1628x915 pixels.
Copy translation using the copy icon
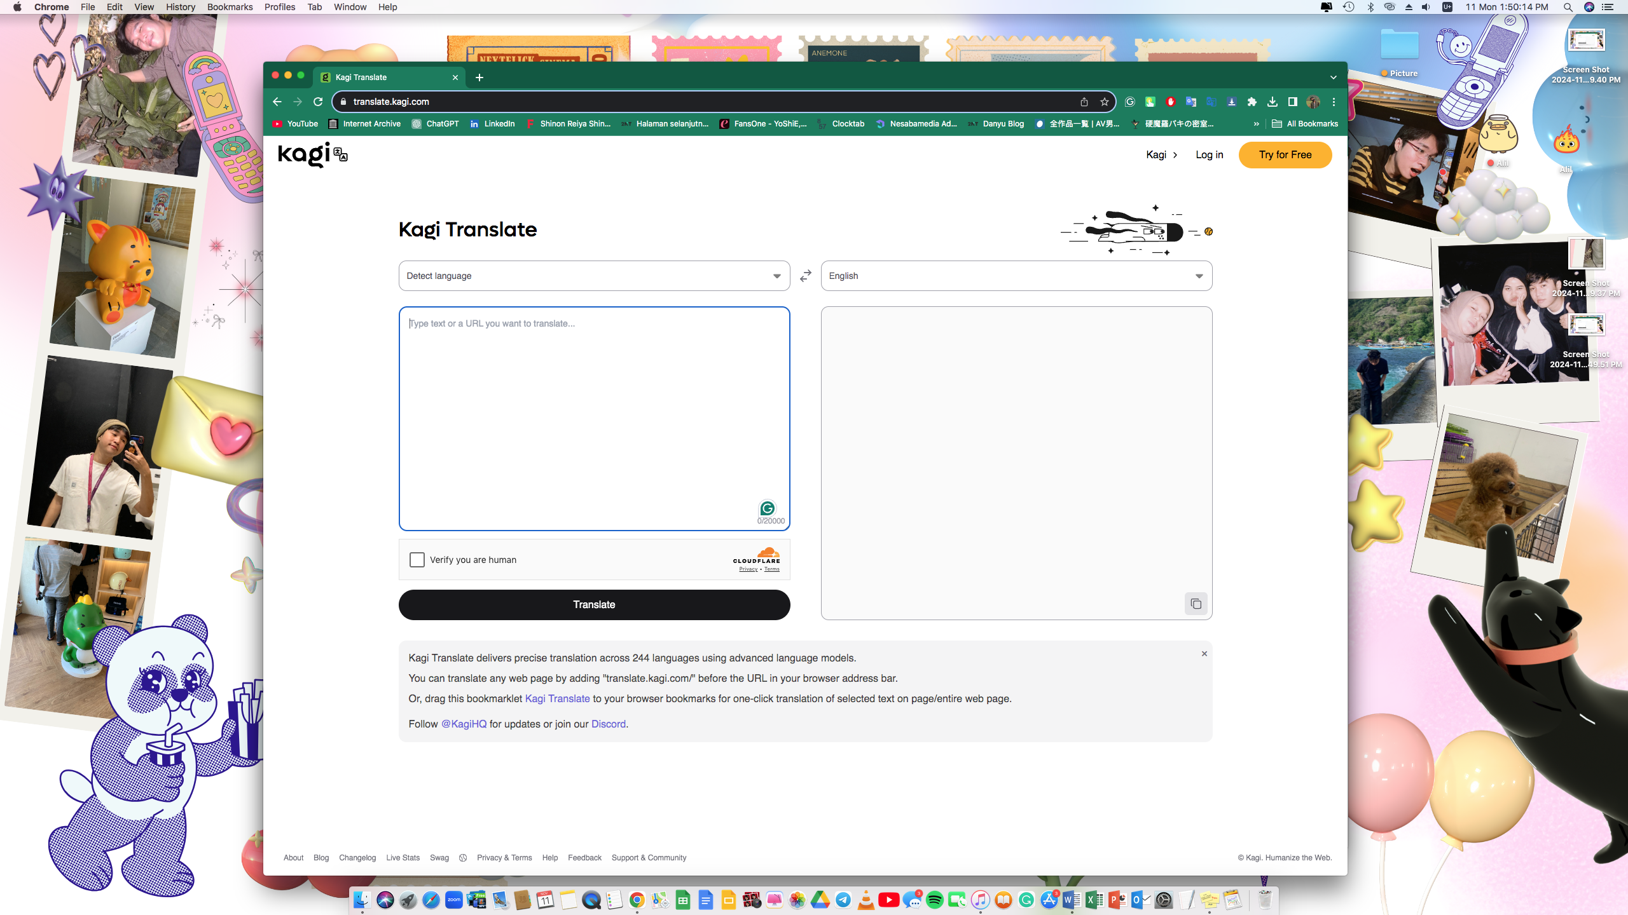(1196, 604)
